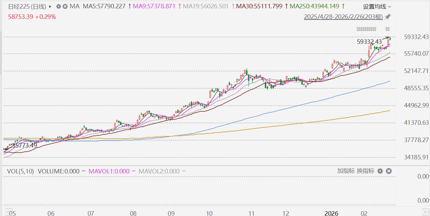Click the MAVOL2:0.000 readout

coord(159,171)
